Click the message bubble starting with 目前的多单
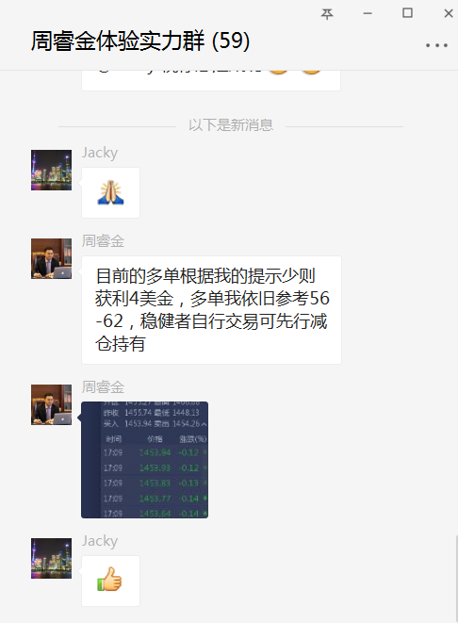This screenshot has height=623, width=458. point(211,310)
